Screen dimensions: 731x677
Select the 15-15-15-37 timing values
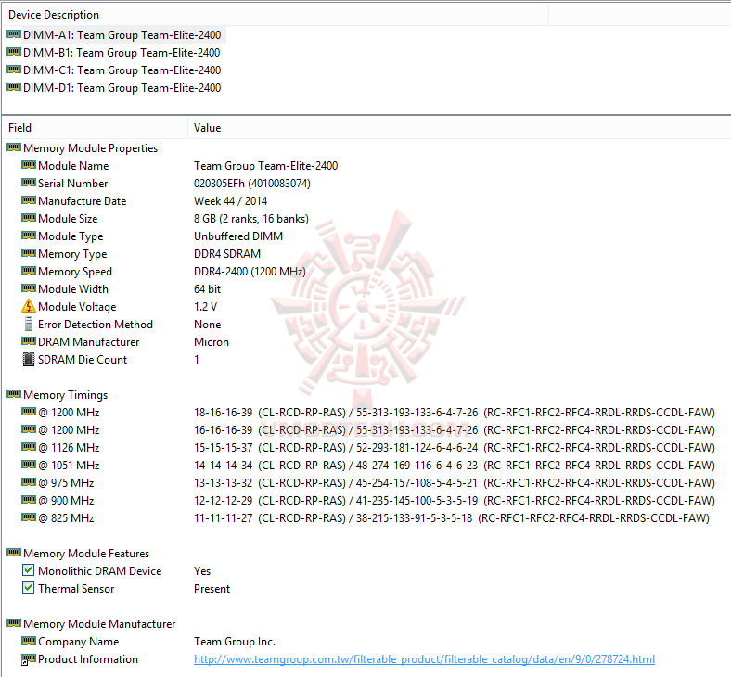455,448
